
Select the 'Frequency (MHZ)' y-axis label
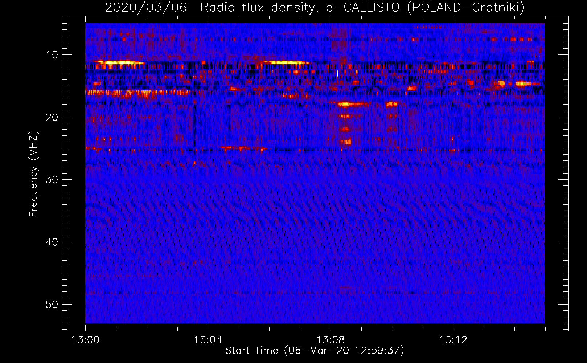tap(33, 174)
